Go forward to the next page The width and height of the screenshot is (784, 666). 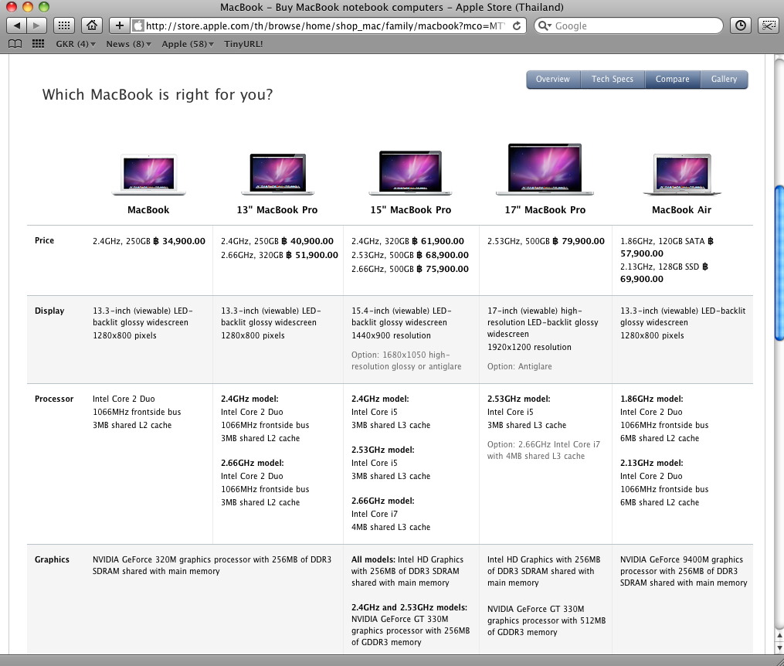36,25
